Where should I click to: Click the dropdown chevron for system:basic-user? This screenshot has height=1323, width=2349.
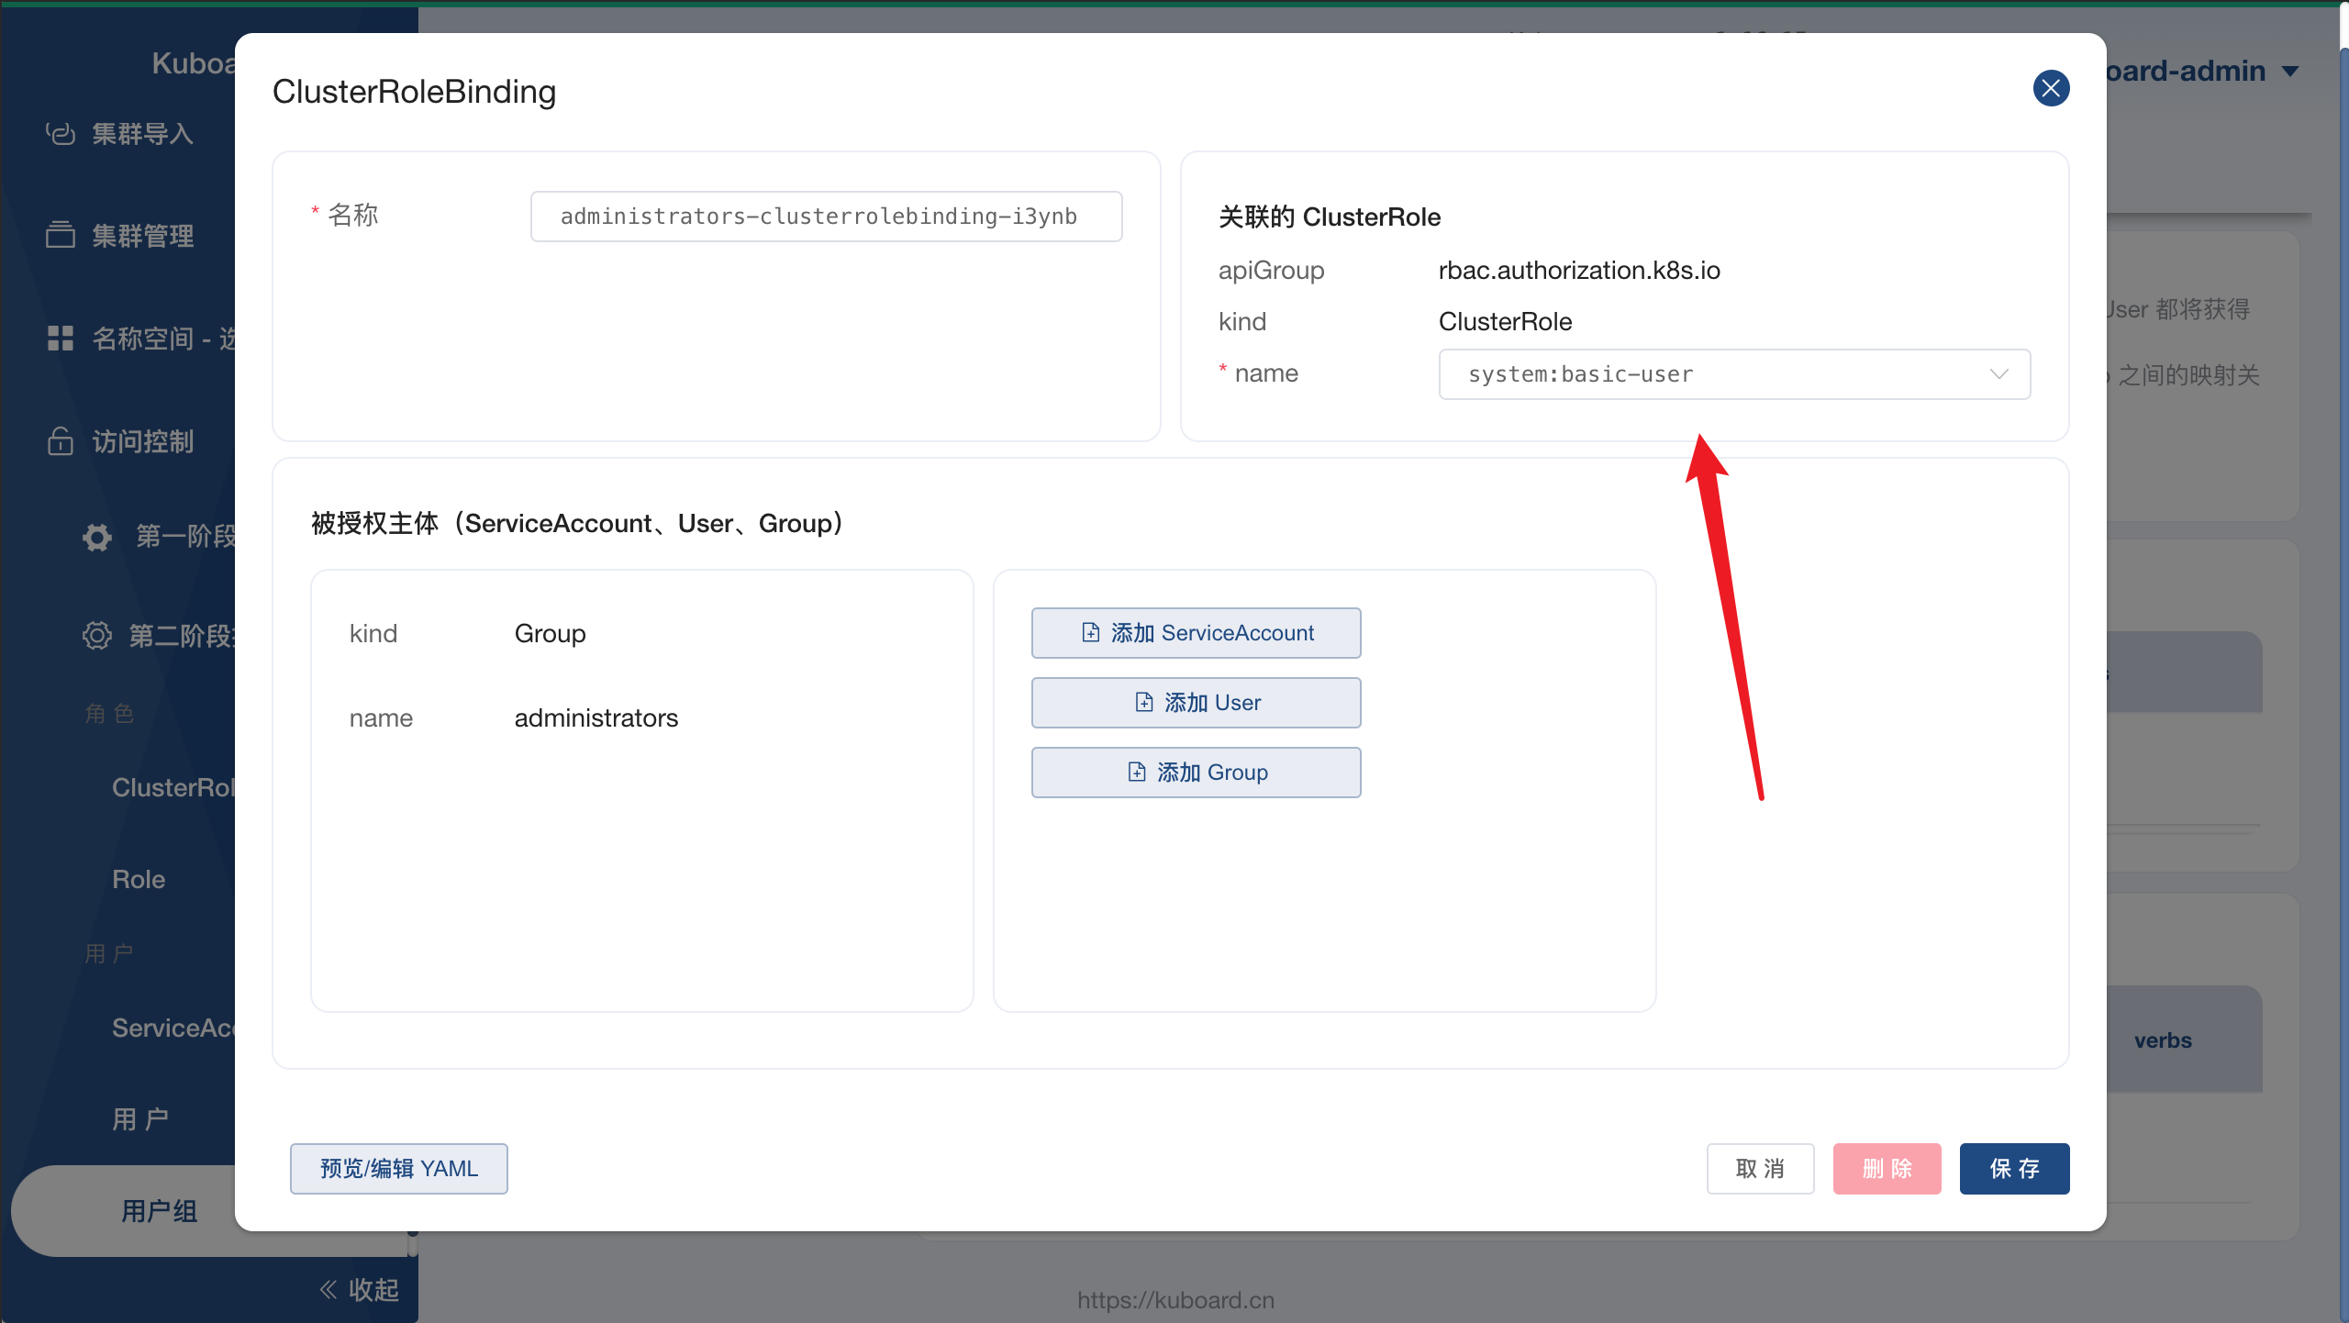point(1998,374)
